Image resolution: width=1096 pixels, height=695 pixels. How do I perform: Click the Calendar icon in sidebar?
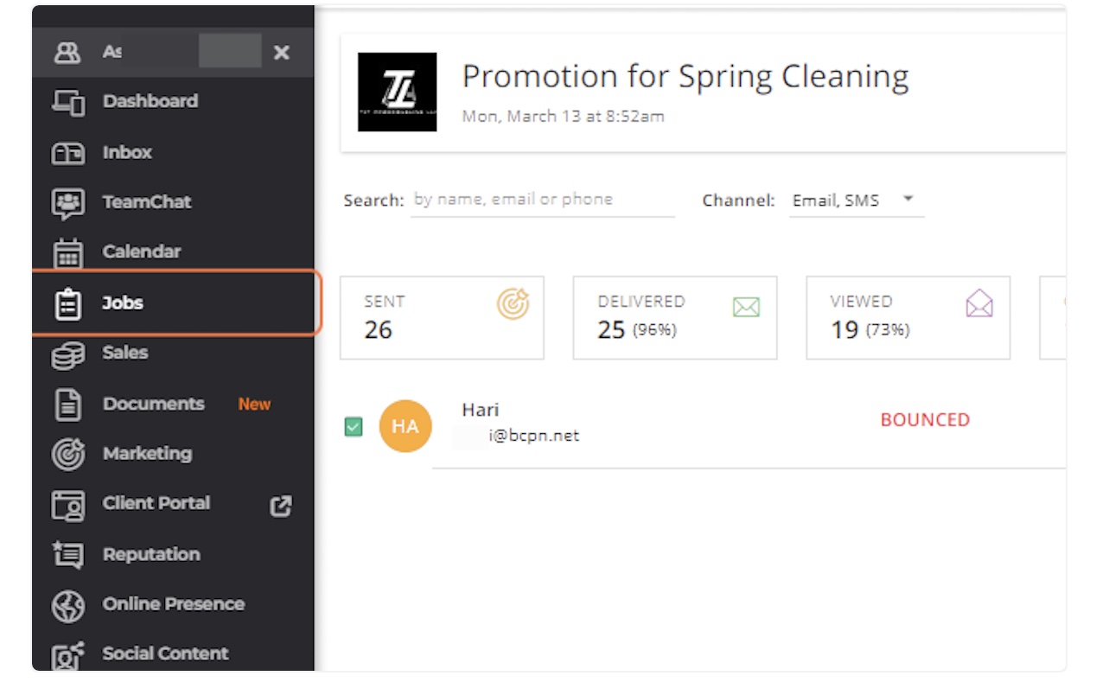[x=68, y=253]
